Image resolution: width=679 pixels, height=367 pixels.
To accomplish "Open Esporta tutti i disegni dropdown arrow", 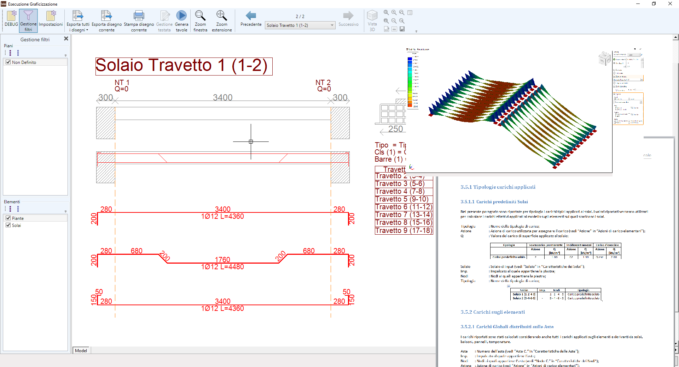I will [87, 30].
